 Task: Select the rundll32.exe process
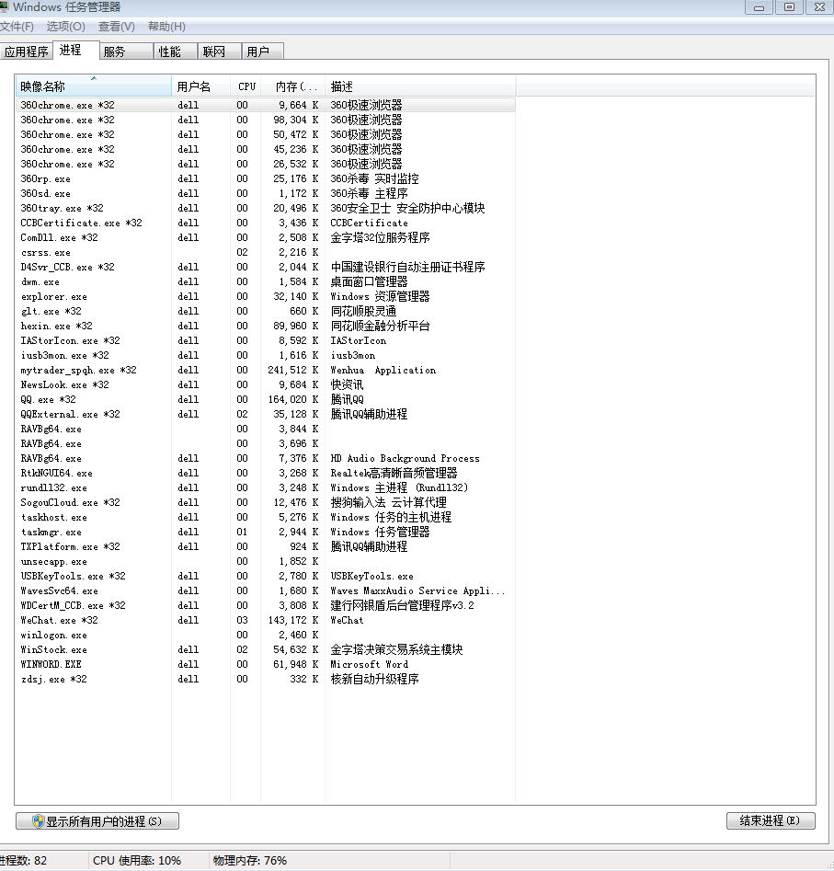[266, 487]
